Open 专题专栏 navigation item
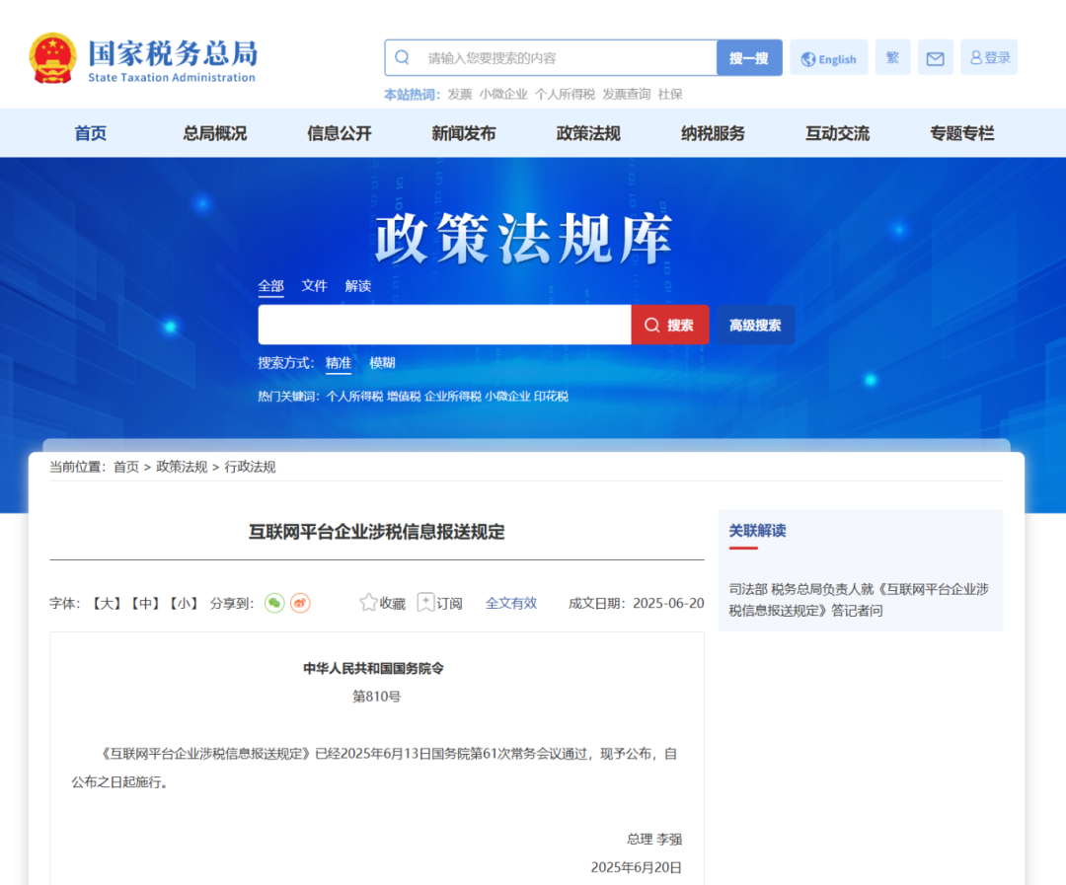The width and height of the screenshot is (1066, 885). tap(962, 133)
